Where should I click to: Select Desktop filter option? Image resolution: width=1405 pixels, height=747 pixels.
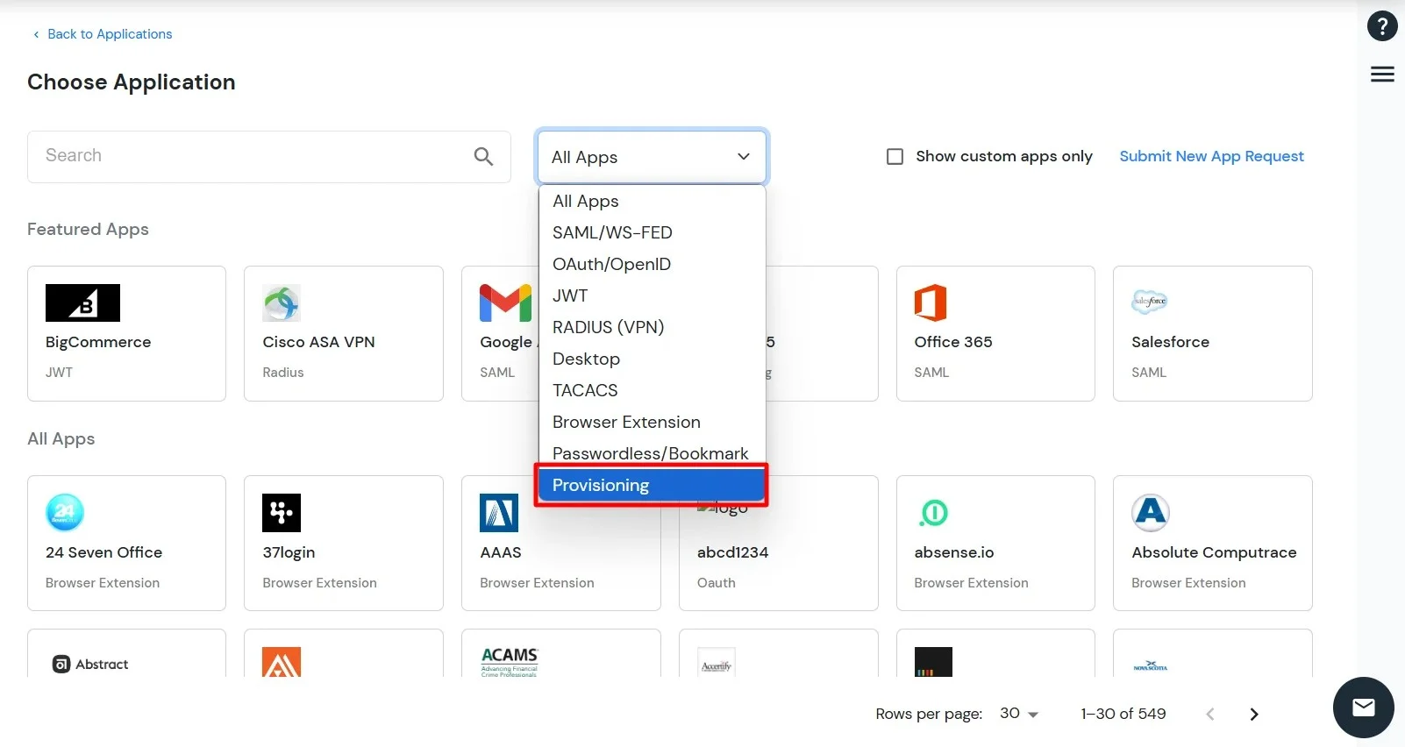point(652,359)
